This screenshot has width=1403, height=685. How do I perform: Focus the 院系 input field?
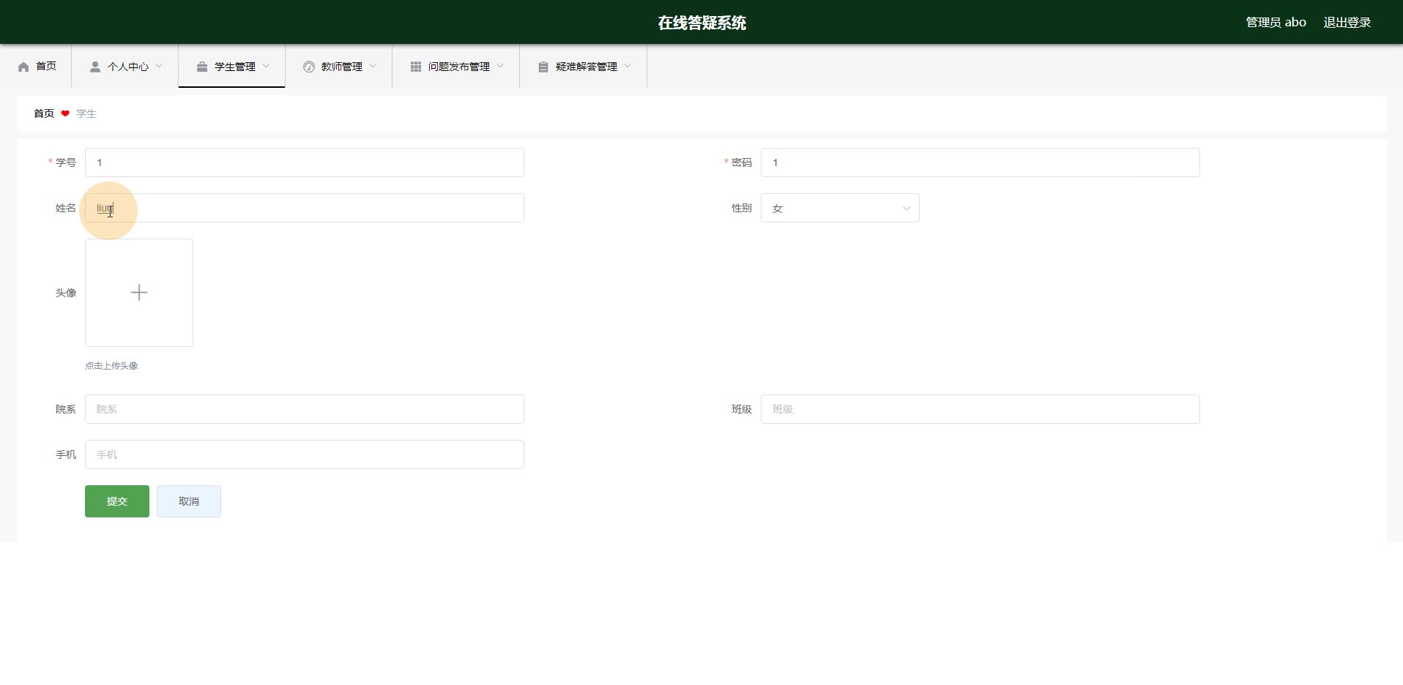tap(305, 409)
